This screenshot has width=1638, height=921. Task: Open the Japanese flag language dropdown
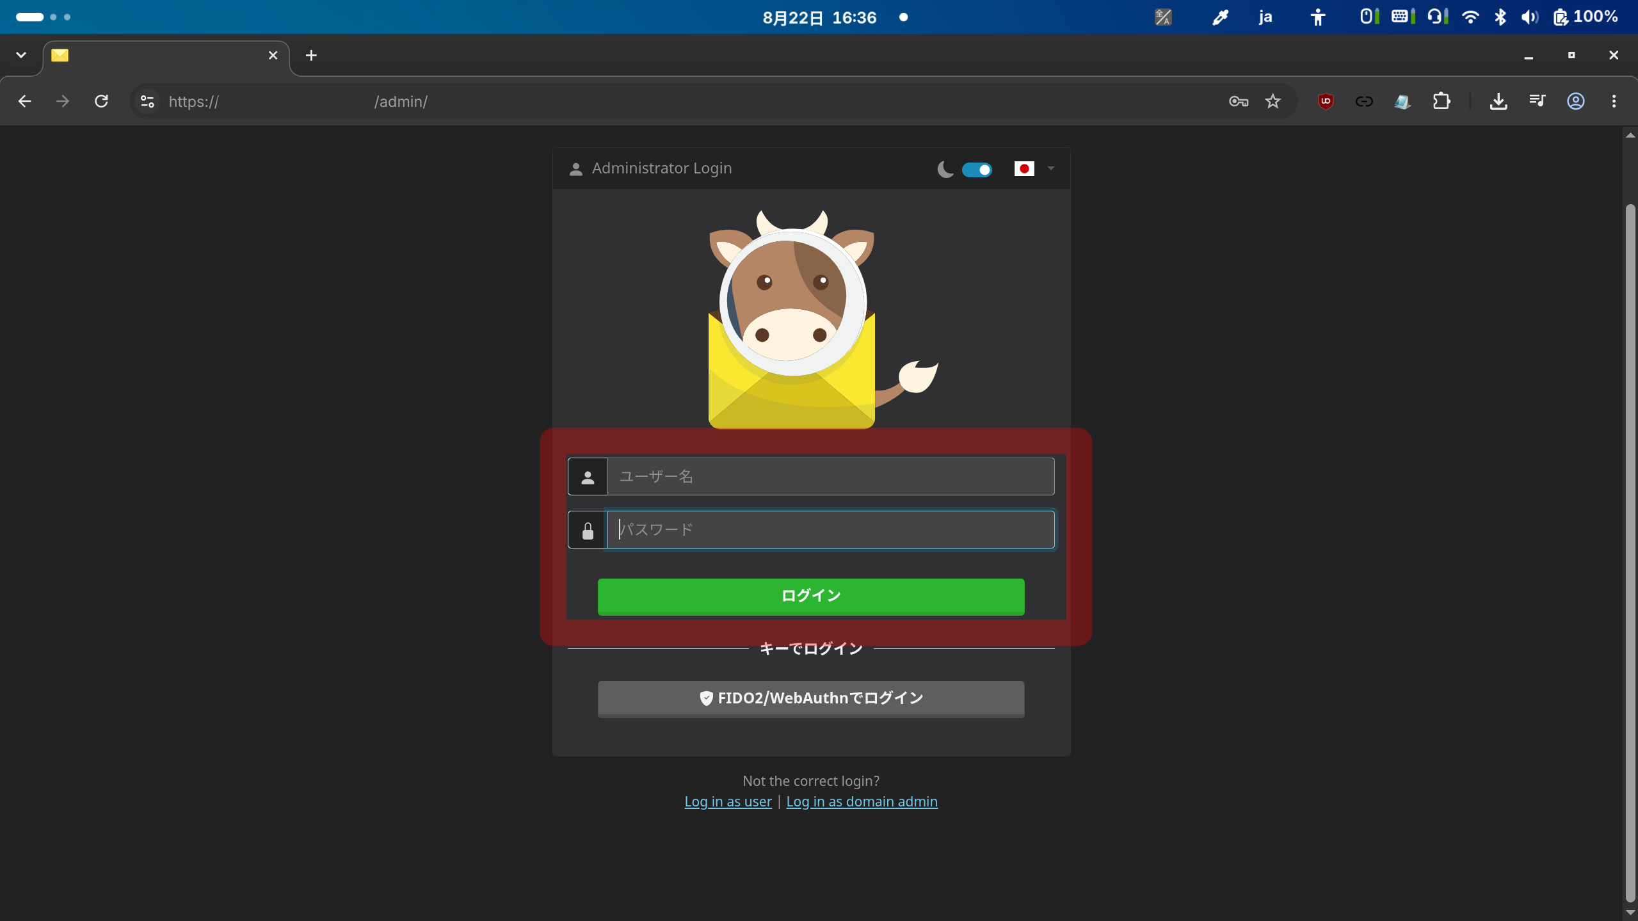(x=1034, y=169)
